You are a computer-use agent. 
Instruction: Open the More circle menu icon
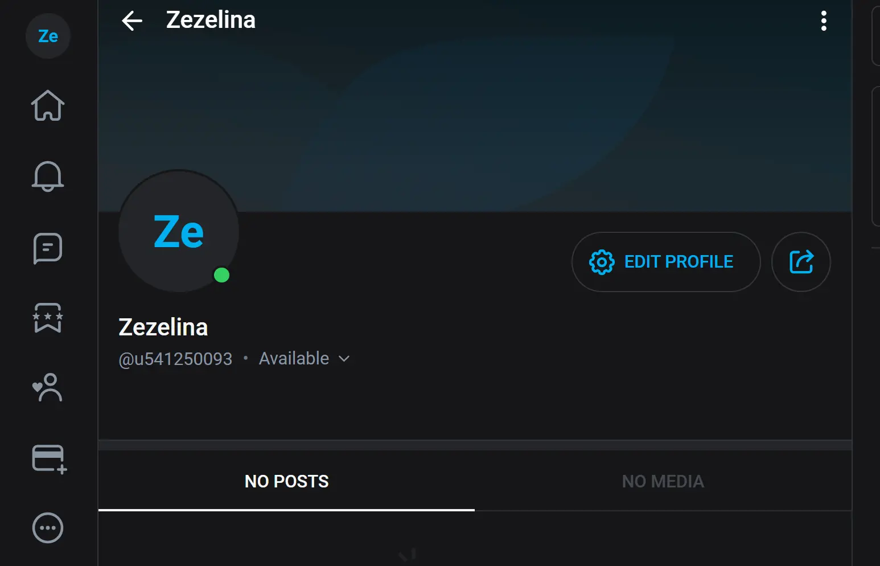48,528
